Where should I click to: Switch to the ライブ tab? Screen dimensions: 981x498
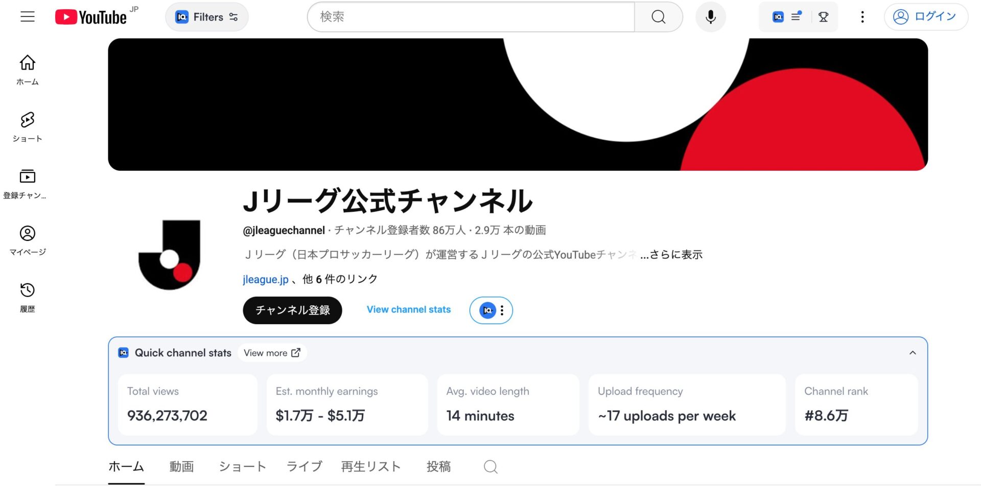[x=305, y=466]
